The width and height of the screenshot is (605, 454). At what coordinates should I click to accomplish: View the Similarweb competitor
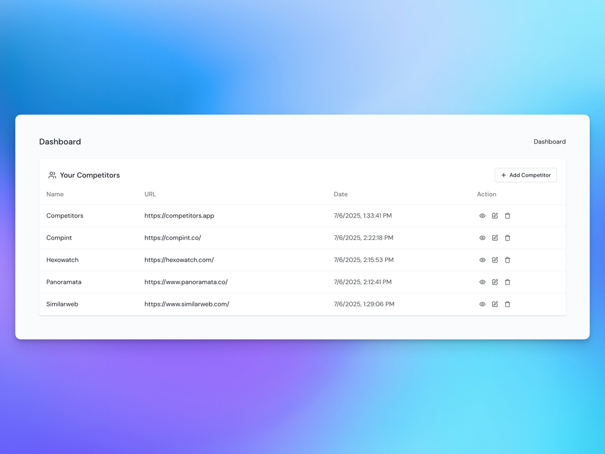(x=482, y=304)
